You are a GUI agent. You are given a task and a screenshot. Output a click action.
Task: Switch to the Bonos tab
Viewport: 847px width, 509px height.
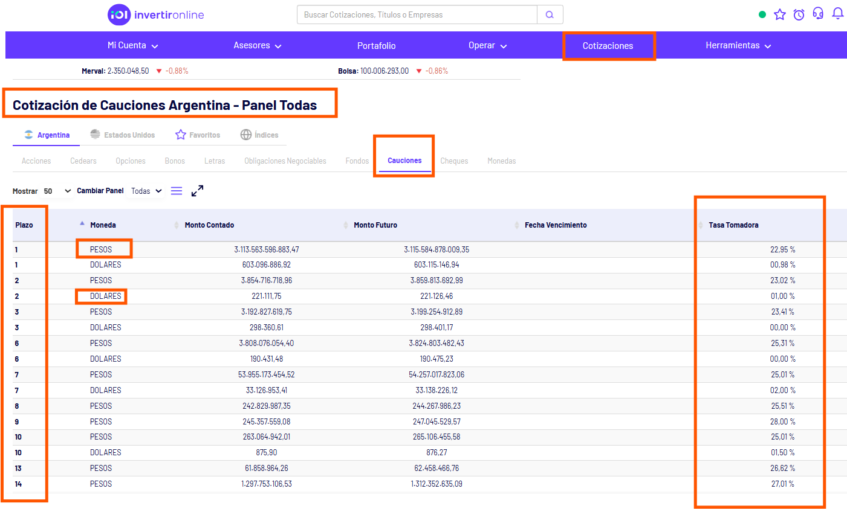pyautogui.click(x=175, y=161)
